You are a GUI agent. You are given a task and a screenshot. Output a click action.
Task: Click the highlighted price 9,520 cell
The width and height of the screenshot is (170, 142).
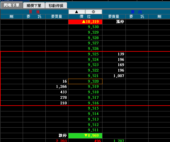pyautogui.click(x=85, y=81)
